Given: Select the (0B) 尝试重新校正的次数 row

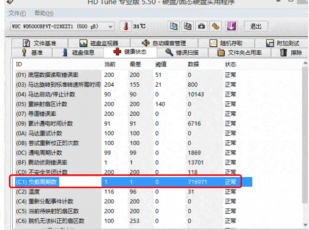Looking at the screenshot, I should [x=134, y=143].
